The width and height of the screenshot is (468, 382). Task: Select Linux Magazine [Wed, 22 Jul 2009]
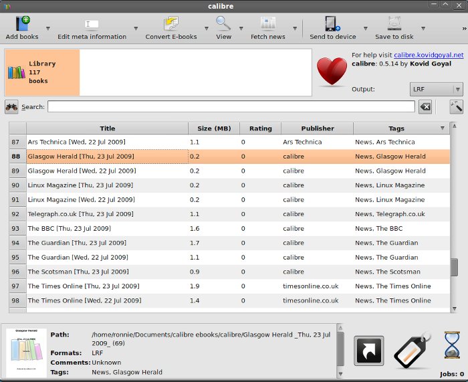[81, 199]
